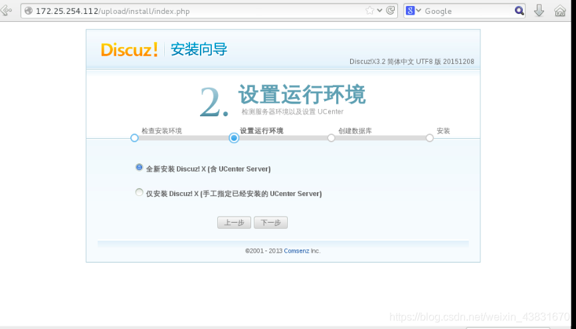Go to the browser home icon
The height and width of the screenshot is (329, 576).
click(x=560, y=11)
